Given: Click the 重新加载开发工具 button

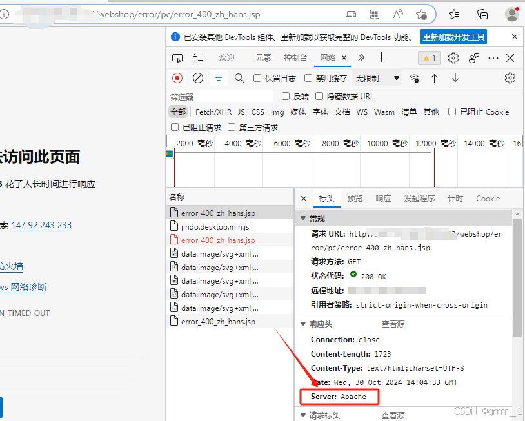Looking at the screenshot, I should coord(453,37).
